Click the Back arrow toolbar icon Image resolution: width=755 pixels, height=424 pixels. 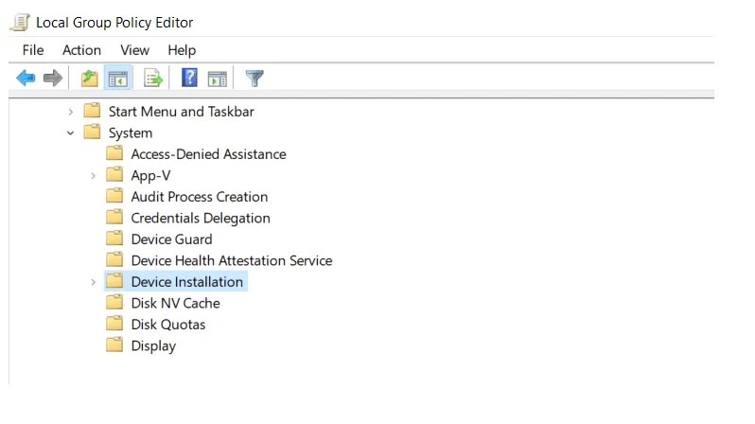pos(26,78)
